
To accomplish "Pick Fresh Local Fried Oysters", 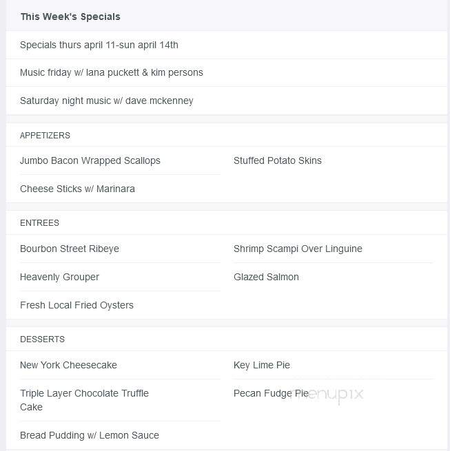I will pyautogui.click(x=77, y=305).
